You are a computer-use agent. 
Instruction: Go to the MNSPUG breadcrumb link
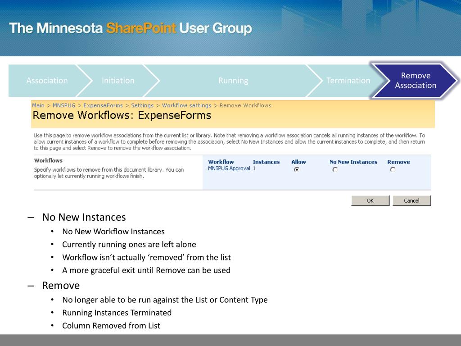(x=64, y=105)
